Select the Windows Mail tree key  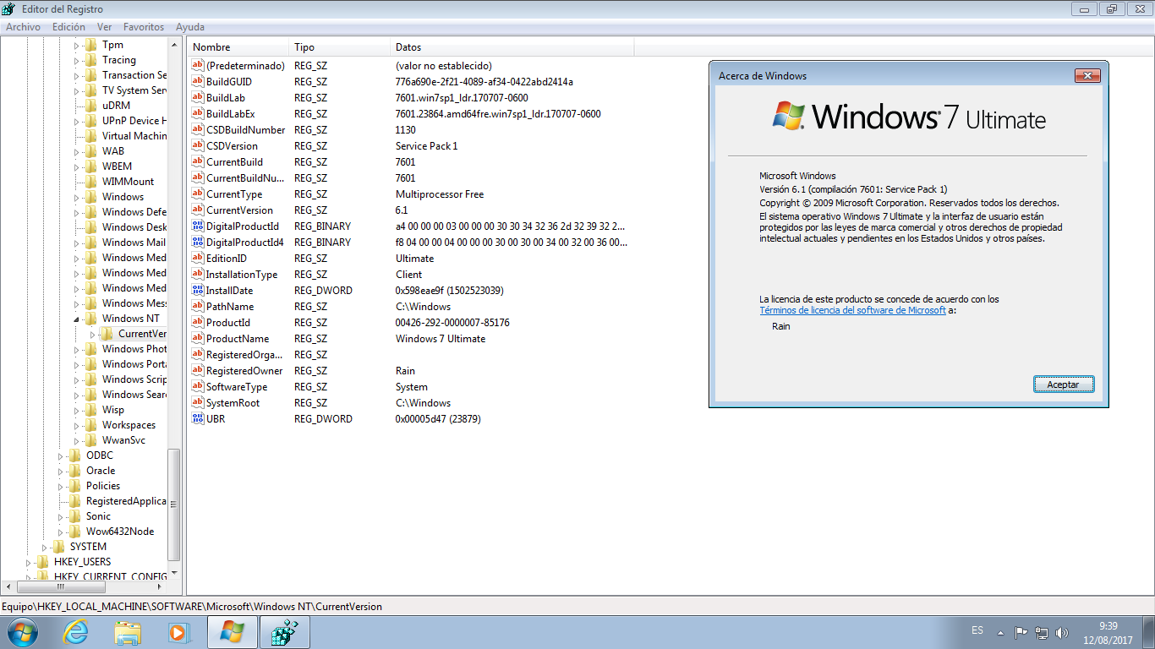click(x=134, y=243)
